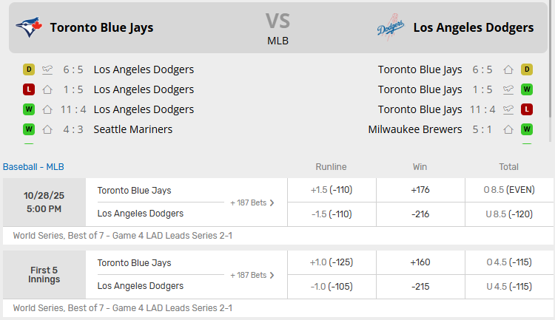Screen dimensions: 555x320
Task: Expand +187 Bets for the 10/28/25 game
Action: click(252, 202)
